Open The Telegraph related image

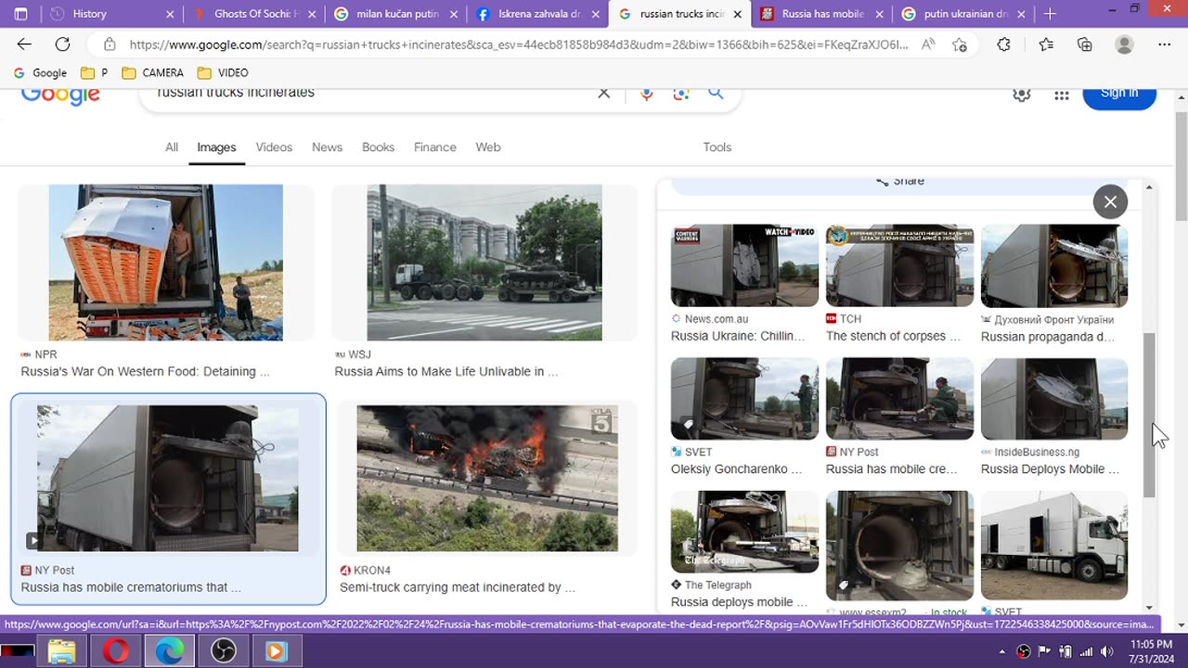[744, 532]
